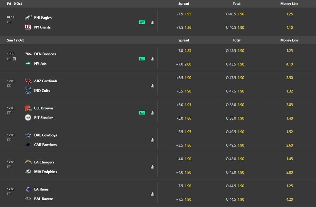Select Colts money line at 1.32
Screen dimensions: 316x207
click(x=289, y=91)
